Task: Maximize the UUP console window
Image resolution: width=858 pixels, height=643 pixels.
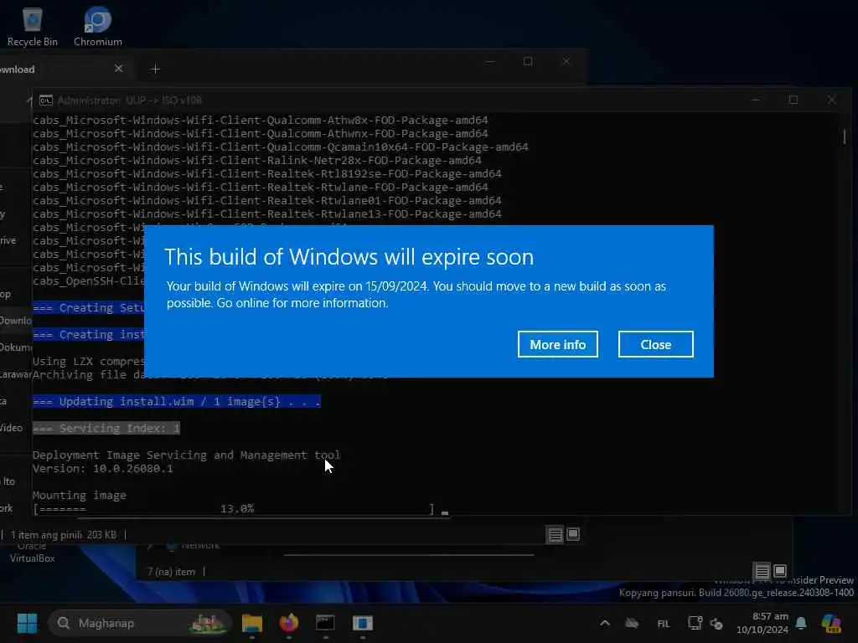Action: tap(793, 100)
